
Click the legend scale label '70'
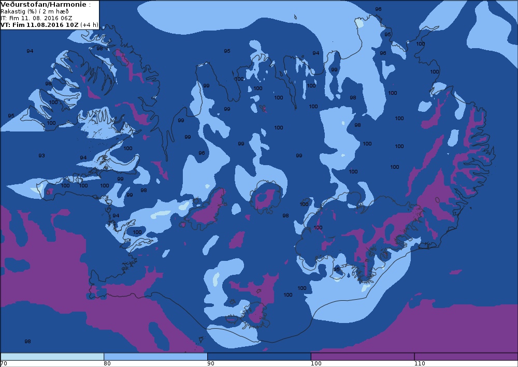(4, 364)
